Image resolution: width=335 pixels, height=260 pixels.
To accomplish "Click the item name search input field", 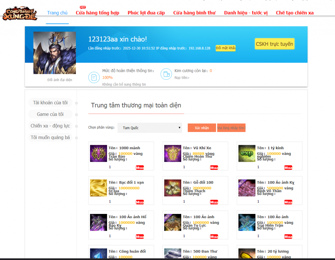I will [x=231, y=128].
